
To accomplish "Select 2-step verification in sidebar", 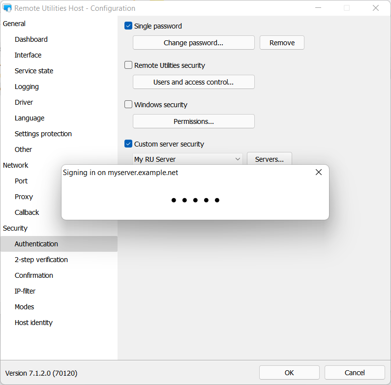I will click(41, 260).
